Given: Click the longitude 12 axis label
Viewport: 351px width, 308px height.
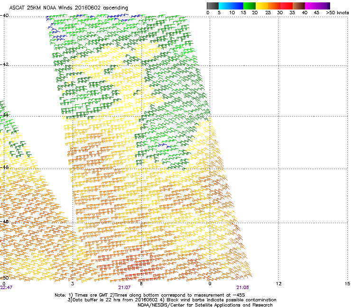Looking at the screenshot, I should [x=278, y=284].
